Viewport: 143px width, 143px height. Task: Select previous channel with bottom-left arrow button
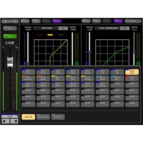pos(5,121)
